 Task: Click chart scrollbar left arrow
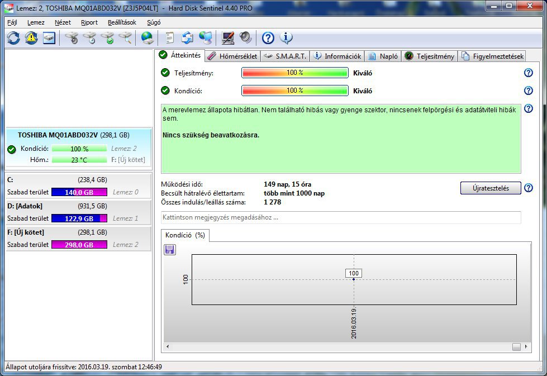[168, 347]
